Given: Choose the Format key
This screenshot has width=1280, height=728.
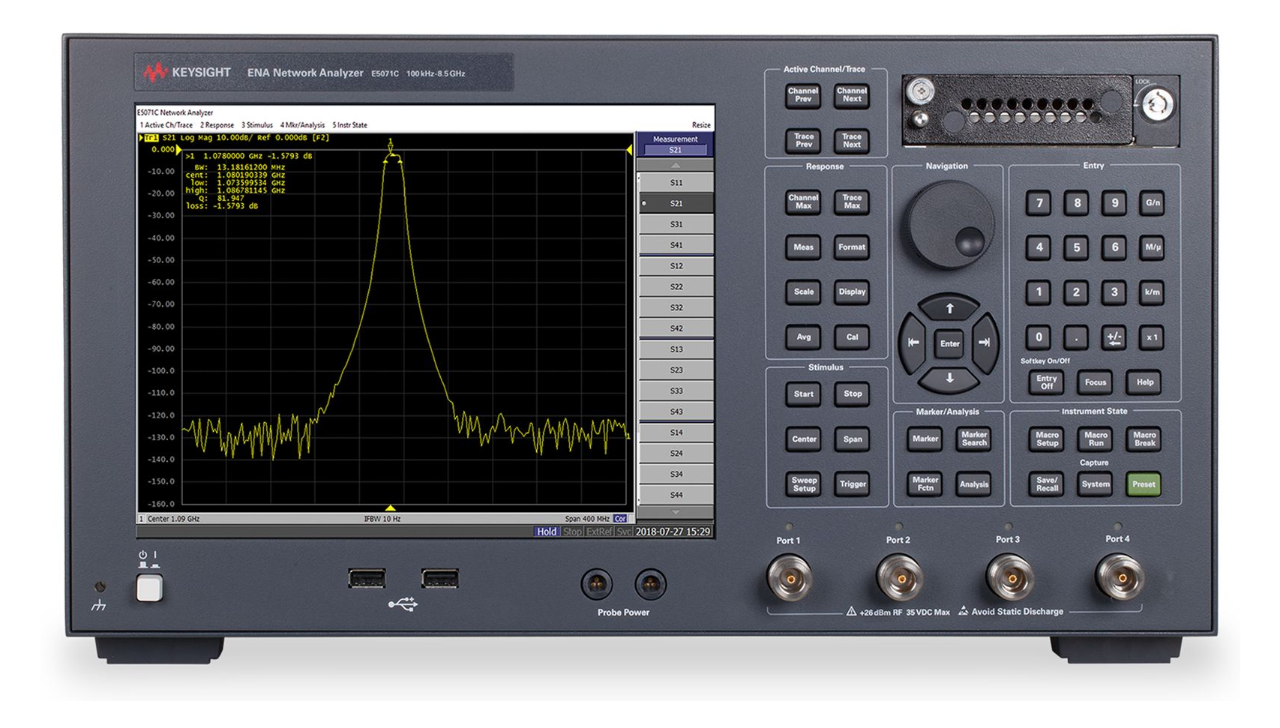Looking at the screenshot, I should pyautogui.click(x=852, y=247).
